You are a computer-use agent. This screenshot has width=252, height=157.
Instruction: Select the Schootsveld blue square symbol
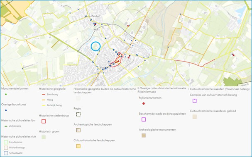6,153
